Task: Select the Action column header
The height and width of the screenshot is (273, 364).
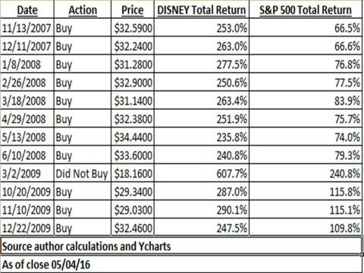Action: pos(83,10)
